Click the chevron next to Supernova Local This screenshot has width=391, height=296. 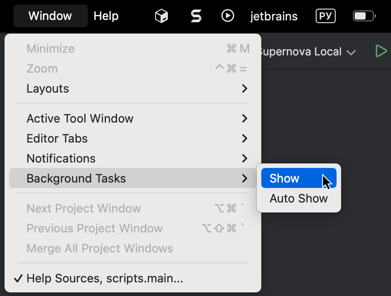[x=352, y=52]
